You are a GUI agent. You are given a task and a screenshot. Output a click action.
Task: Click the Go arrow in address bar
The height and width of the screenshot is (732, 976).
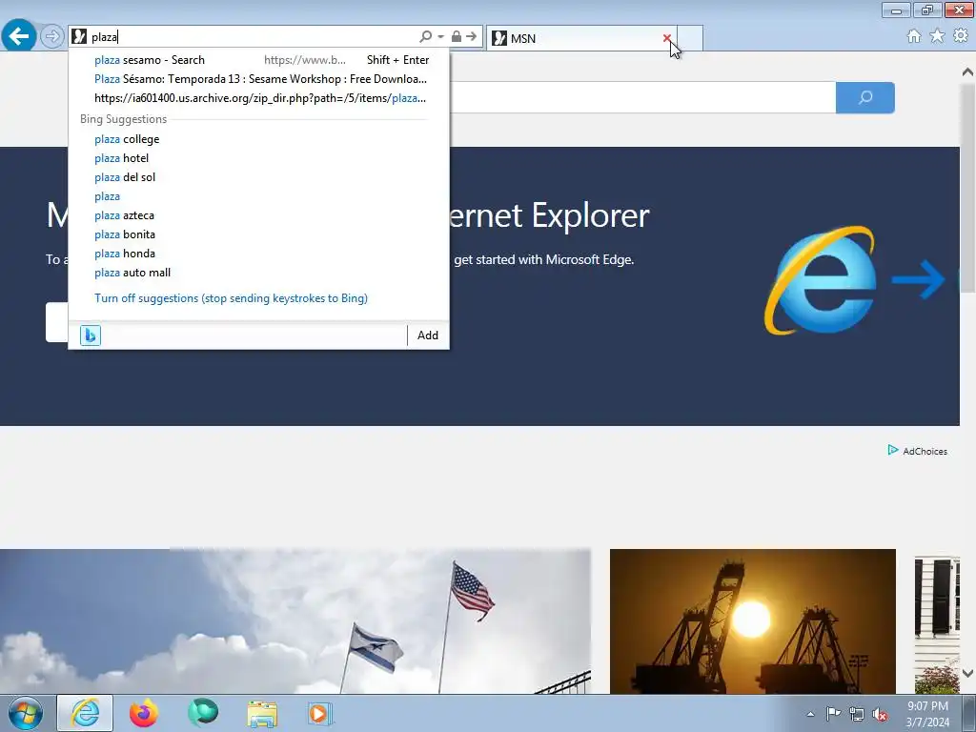[471, 37]
